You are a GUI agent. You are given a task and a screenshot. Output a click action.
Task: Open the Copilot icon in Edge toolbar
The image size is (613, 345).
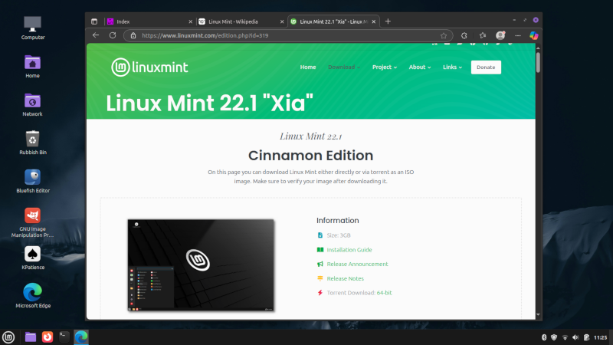[534, 35]
